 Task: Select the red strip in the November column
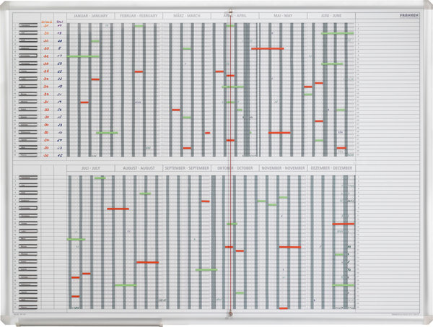pos(289,247)
